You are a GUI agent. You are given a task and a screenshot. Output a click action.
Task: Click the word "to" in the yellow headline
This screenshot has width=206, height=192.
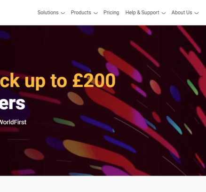(x=58, y=80)
